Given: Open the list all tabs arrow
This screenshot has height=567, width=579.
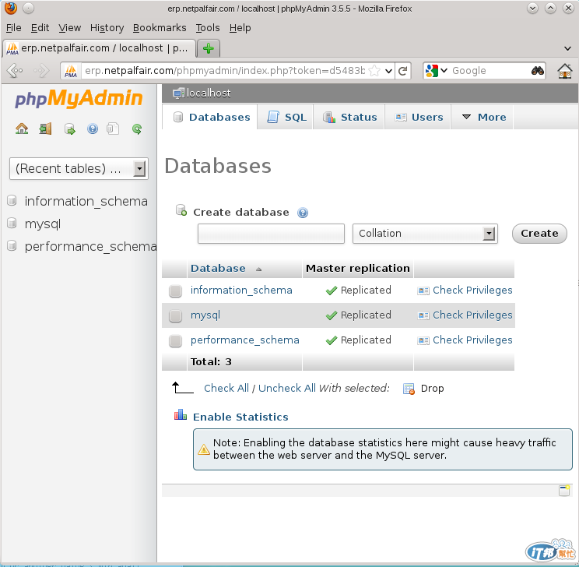Looking at the screenshot, I should tap(568, 48).
